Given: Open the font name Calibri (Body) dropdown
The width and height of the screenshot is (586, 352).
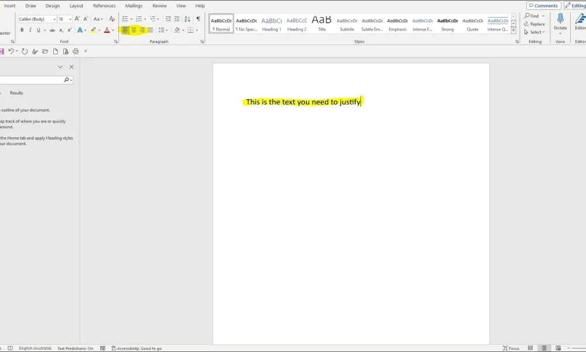Looking at the screenshot, I should [x=54, y=19].
